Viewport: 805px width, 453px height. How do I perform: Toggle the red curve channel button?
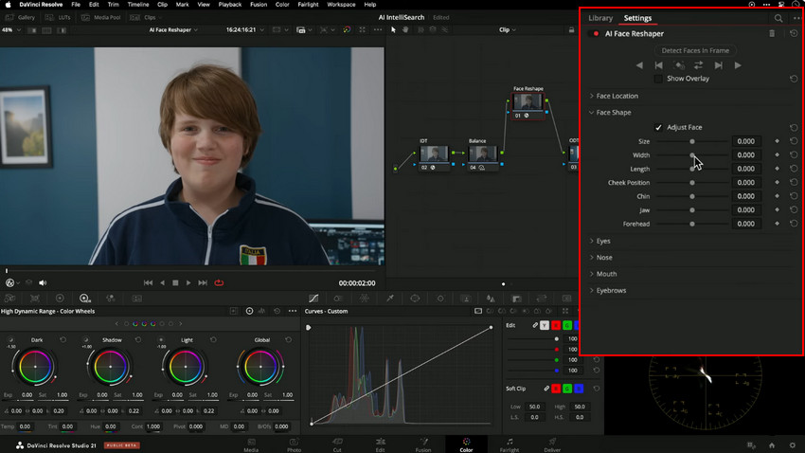click(556, 325)
